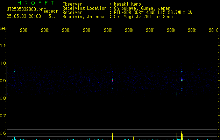Click the 'Receiving Antenna' label
Image resolution: width=220 pixels, height=140 pixels.
(x=84, y=17)
